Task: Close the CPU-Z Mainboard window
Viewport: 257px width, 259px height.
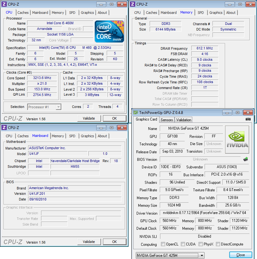Action: pos(122,128)
